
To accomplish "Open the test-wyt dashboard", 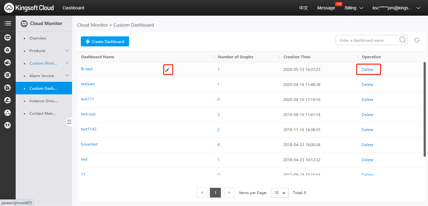I will tap(88, 114).
